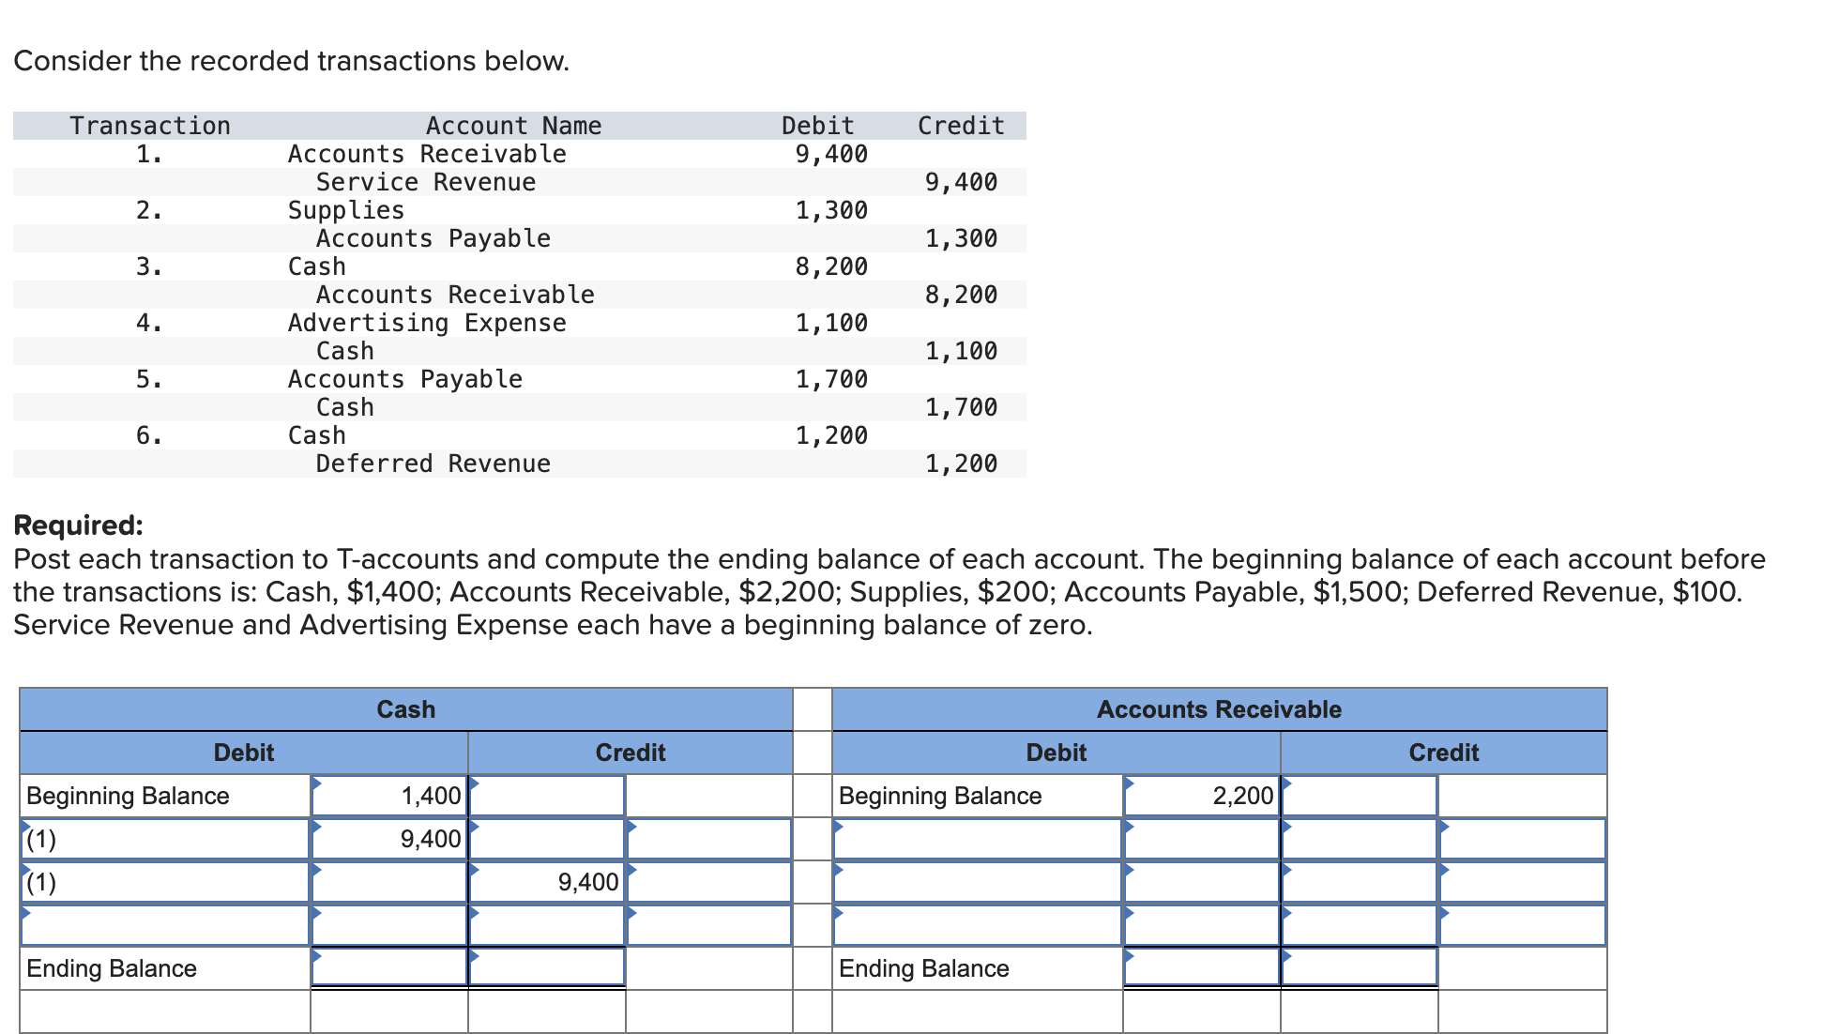Click the 9,400 credit cell in Cash T-account
Viewport: 1824px width, 1034px height.
pyautogui.click(x=547, y=882)
